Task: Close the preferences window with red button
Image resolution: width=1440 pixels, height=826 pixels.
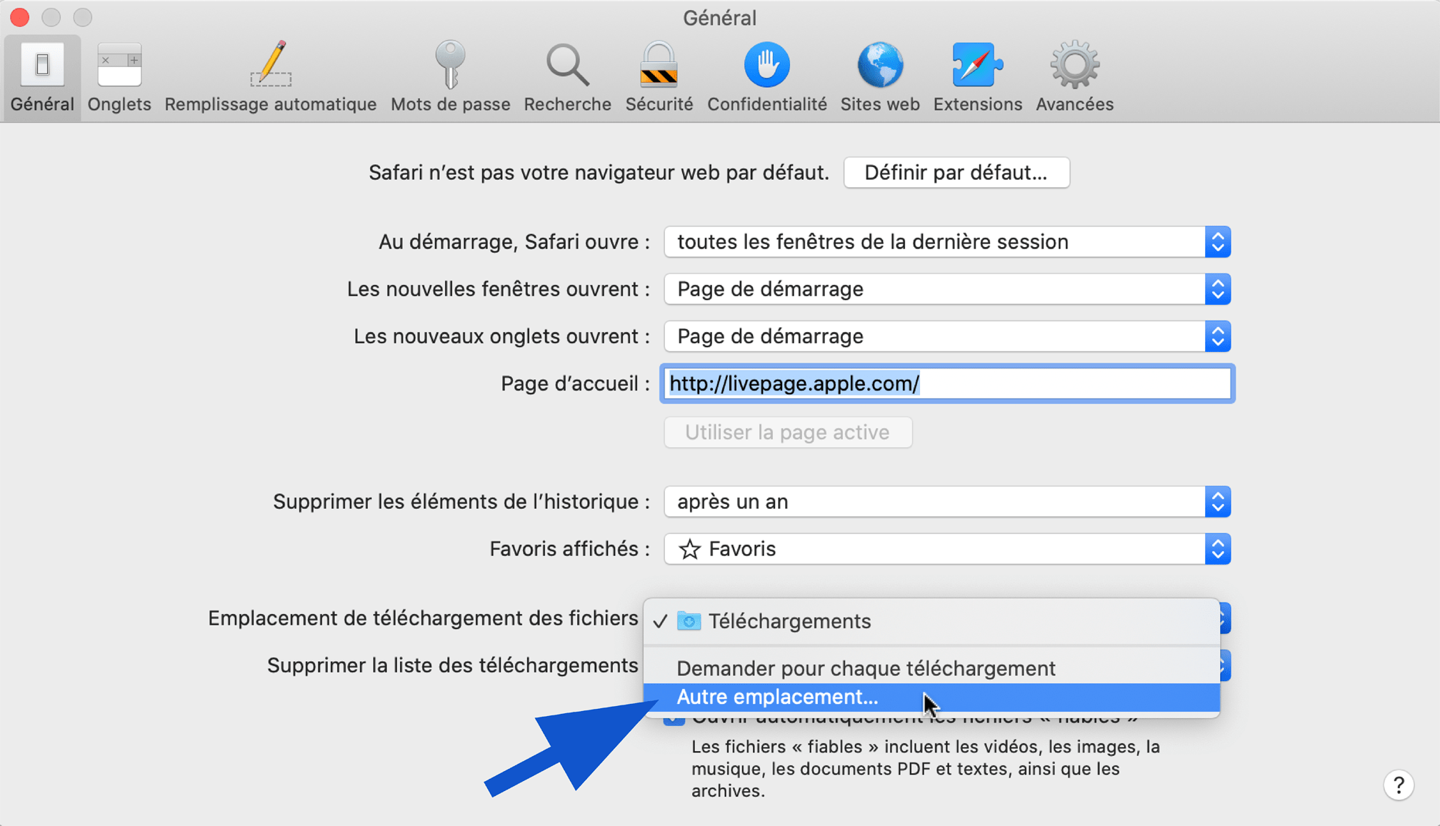Action: tap(20, 17)
